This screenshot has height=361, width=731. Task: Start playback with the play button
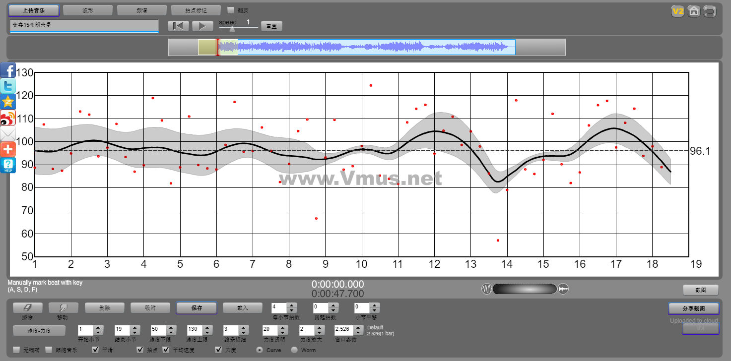(x=202, y=26)
